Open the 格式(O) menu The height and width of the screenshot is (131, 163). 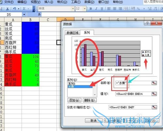pos(62,2)
